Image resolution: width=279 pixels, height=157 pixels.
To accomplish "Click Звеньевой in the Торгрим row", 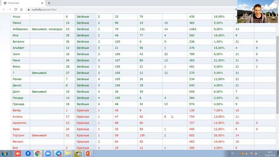I will tap(39, 135).
